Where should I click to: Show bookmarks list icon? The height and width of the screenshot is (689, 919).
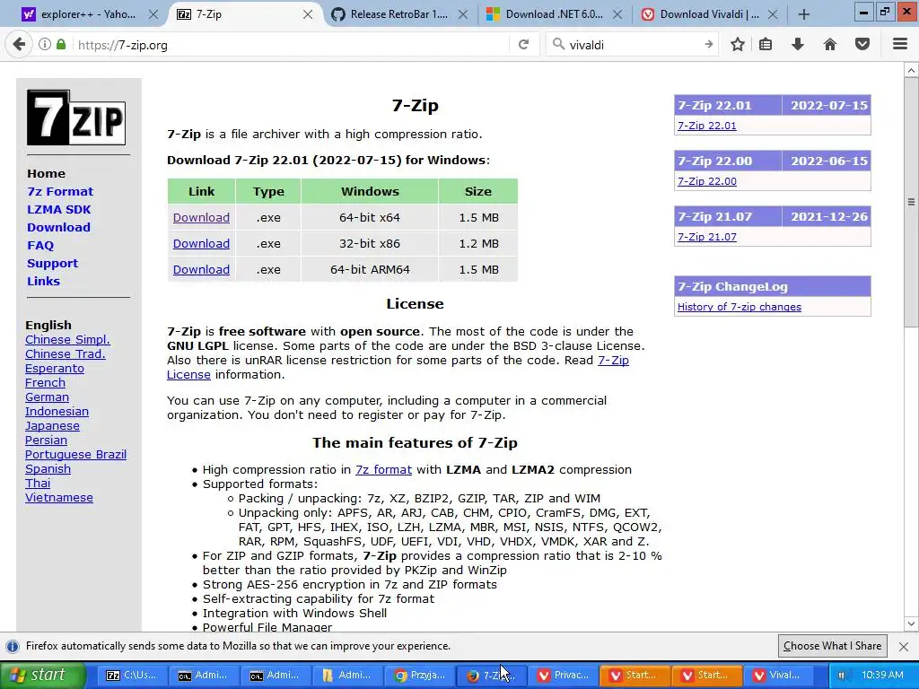click(766, 44)
